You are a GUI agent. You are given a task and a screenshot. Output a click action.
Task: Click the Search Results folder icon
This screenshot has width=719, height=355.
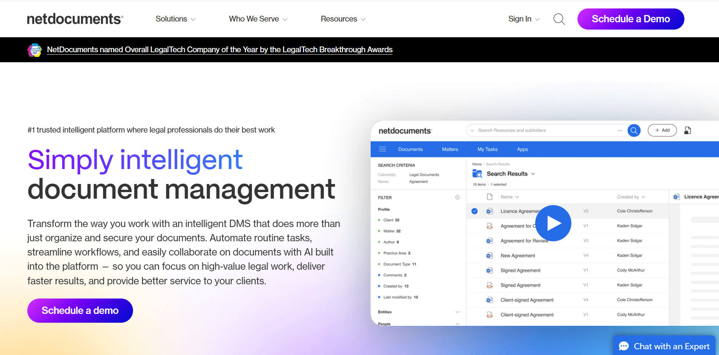point(477,174)
